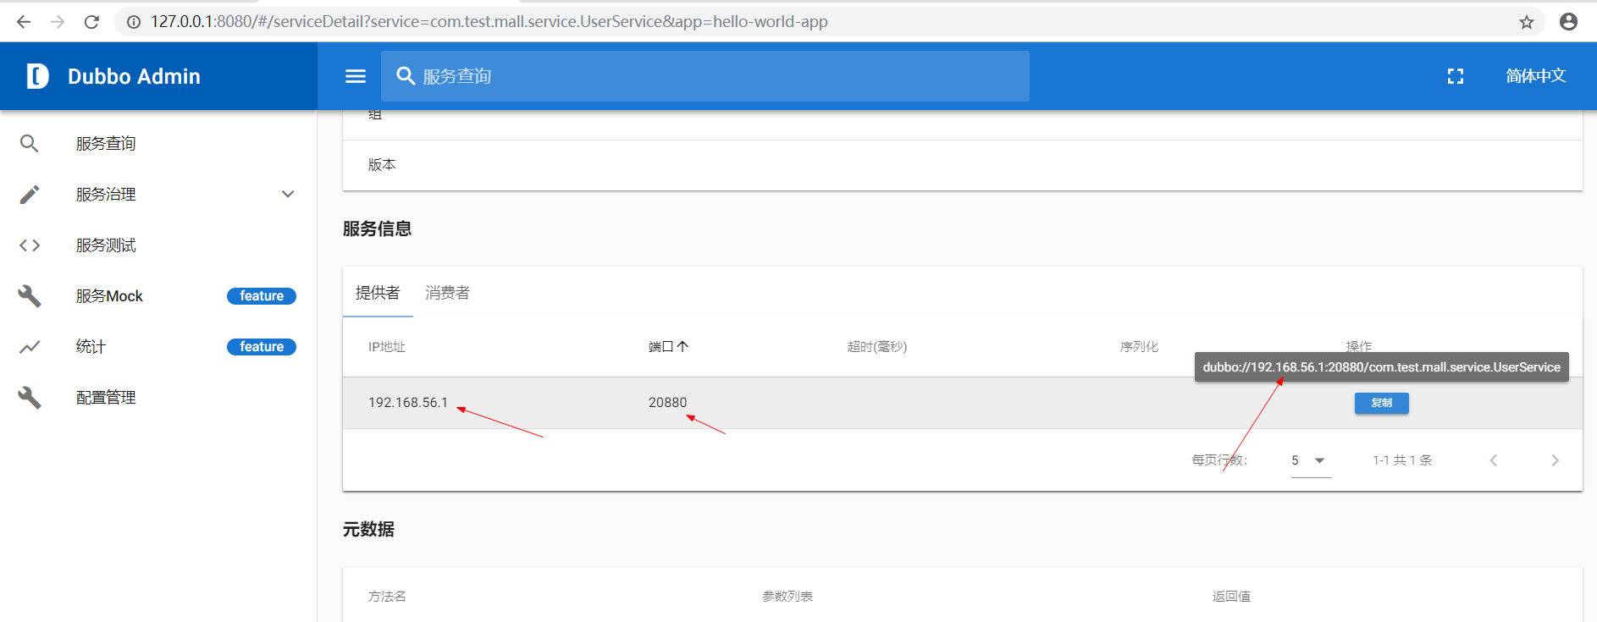This screenshot has height=622, width=1597.
Task: Click the 序列化 column header
Action: [1139, 347]
